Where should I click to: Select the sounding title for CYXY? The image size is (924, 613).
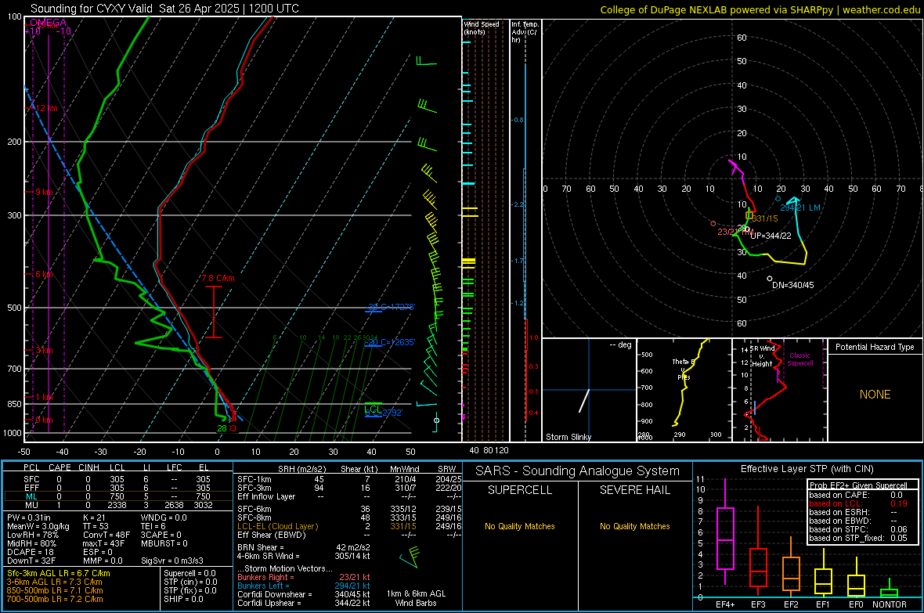164,9
